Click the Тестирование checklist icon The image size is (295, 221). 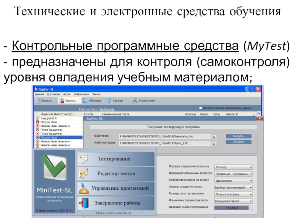tap(83, 159)
